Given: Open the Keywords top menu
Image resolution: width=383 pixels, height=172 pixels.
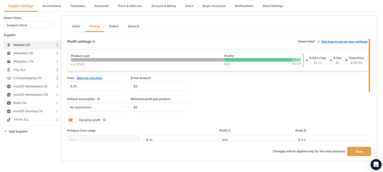Looking at the screenshot, I should point(102,6).
